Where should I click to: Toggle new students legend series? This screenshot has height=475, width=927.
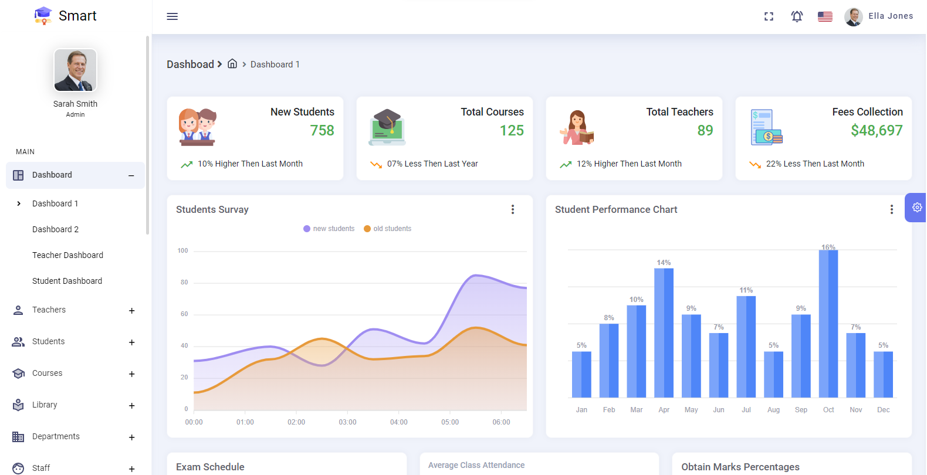tap(329, 229)
